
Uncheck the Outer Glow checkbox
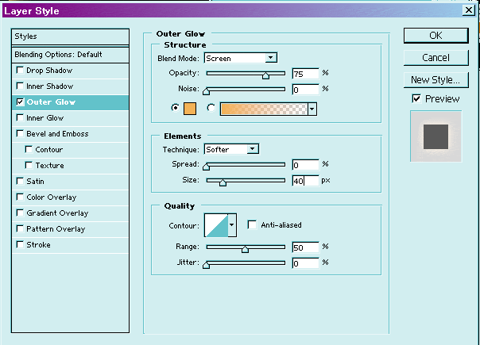pos(19,102)
